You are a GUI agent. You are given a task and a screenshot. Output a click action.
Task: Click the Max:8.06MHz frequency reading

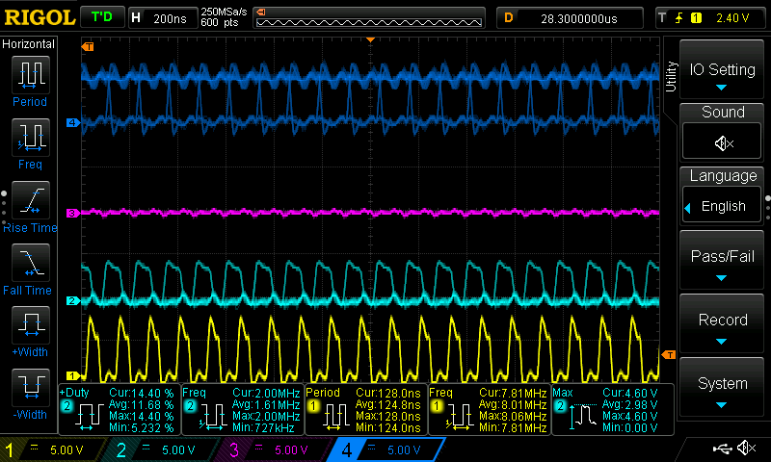(513, 417)
